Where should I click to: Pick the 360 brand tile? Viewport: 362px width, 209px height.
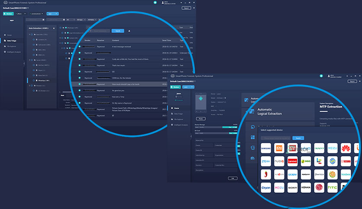[x=306, y=161]
